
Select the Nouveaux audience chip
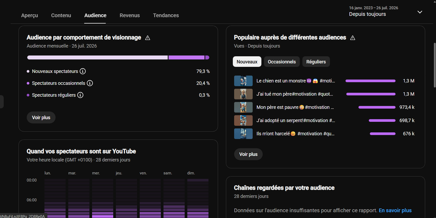click(x=247, y=62)
